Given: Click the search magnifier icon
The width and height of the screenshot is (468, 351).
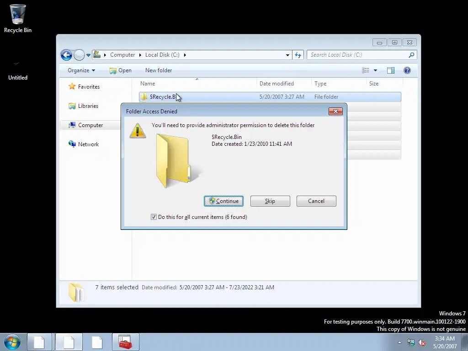Looking at the screenshot, I should pos(412,55).
